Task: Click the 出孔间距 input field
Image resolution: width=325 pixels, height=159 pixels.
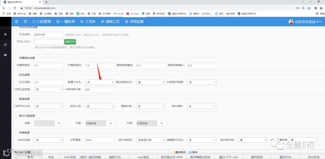Action: point(49,82)
